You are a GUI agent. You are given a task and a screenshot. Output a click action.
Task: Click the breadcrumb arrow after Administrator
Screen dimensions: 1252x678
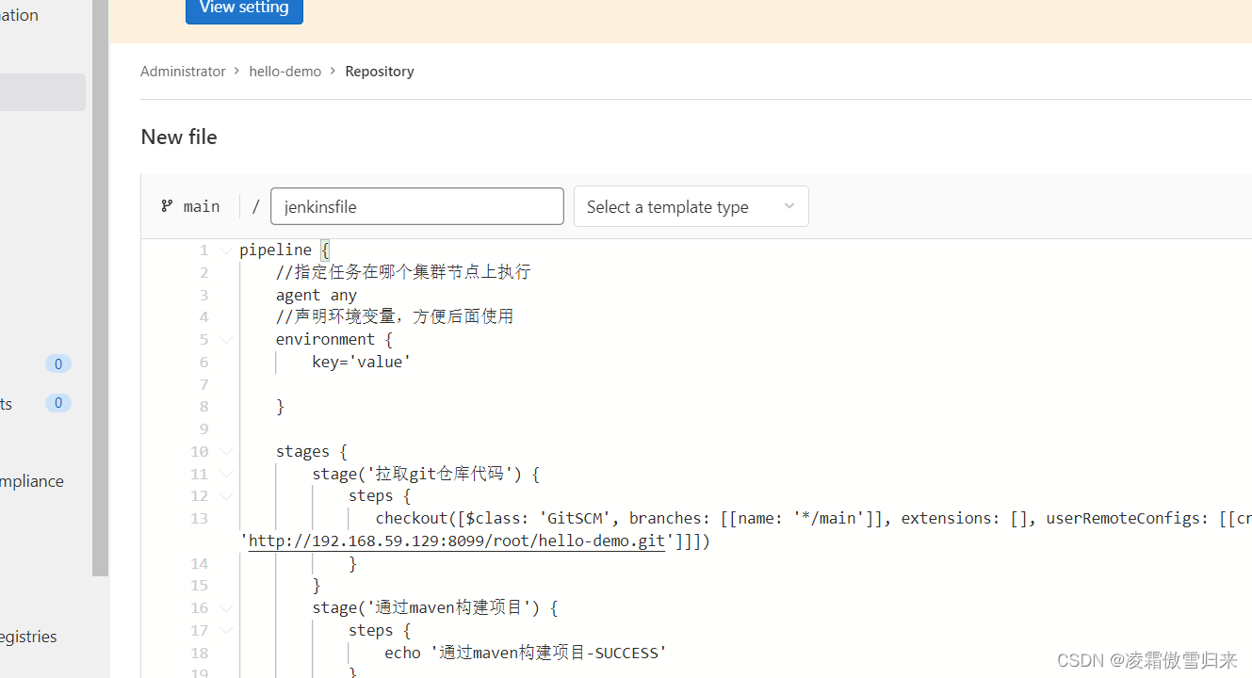(237, 72)
